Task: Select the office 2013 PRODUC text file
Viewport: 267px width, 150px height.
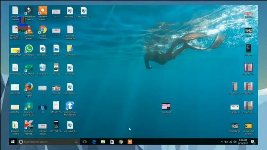Action: (15, 32)
